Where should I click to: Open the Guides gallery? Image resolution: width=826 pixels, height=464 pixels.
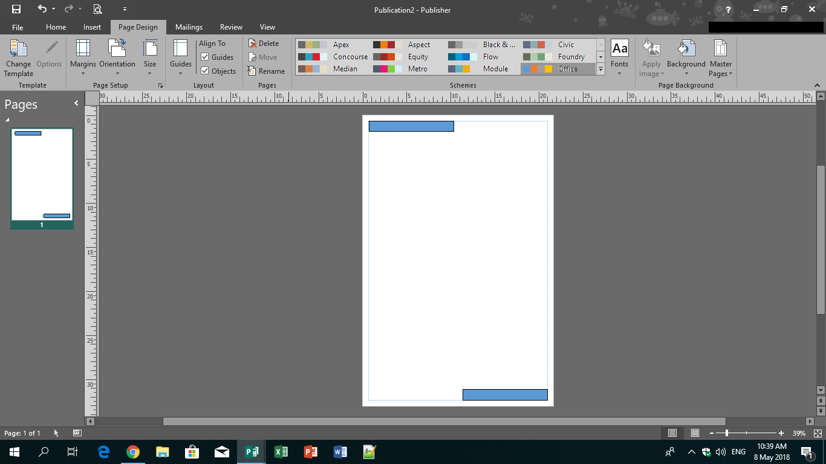pos(180,59)
